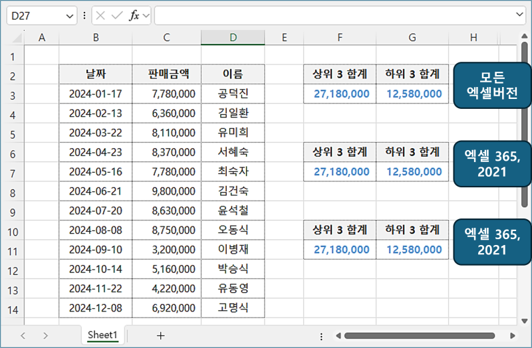Click the Enter checkmark icon in formula bar
The height and width of the screenshot is (348, 532).
tap(118, 15)
